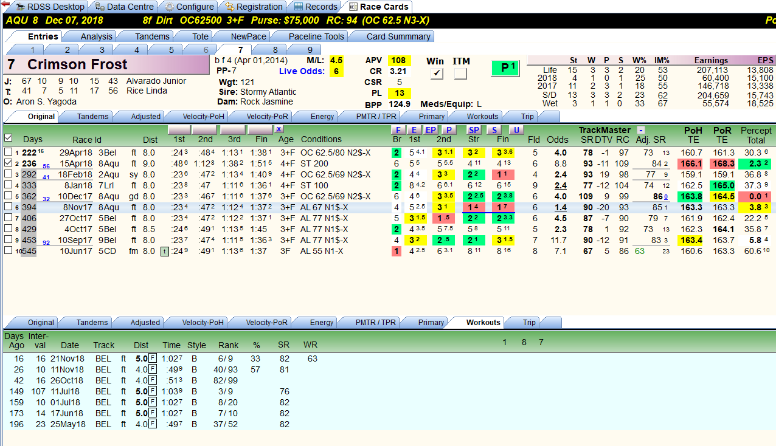Open the RDSS Desktop horse icon tab

pyautogui.click(x=21, y=7)
